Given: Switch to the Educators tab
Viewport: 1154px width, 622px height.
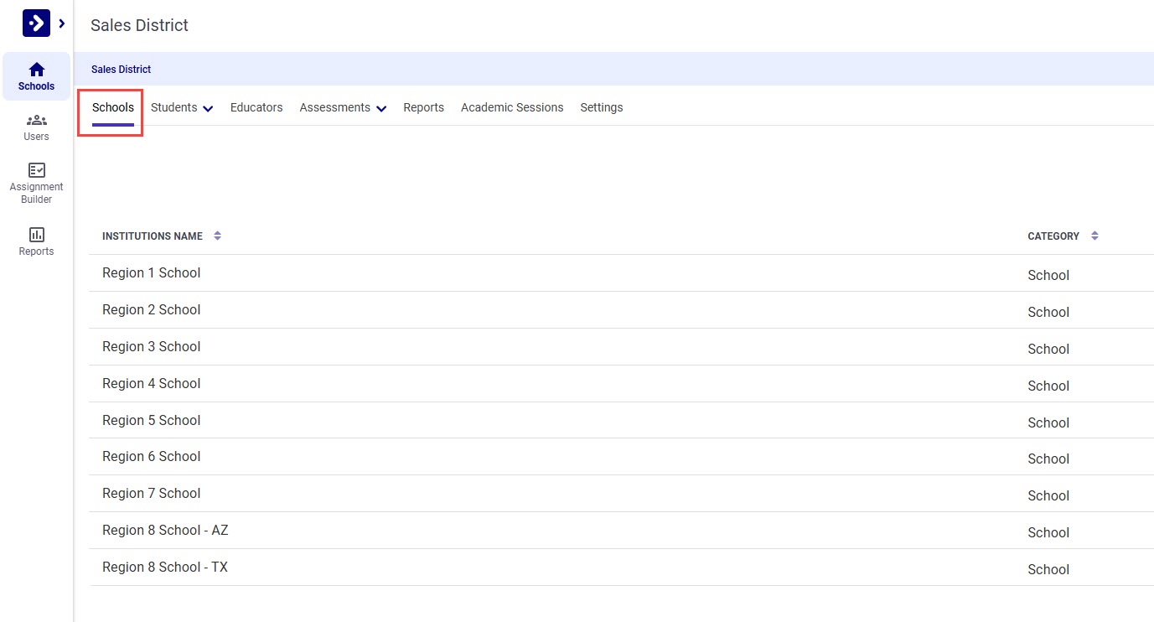Looking at the screenshot, I should pyautogui.click(x=256, y=107).
